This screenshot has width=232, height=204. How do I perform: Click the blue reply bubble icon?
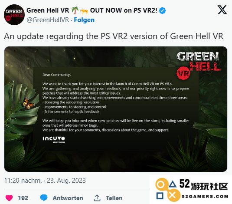[x=44, y=198]
